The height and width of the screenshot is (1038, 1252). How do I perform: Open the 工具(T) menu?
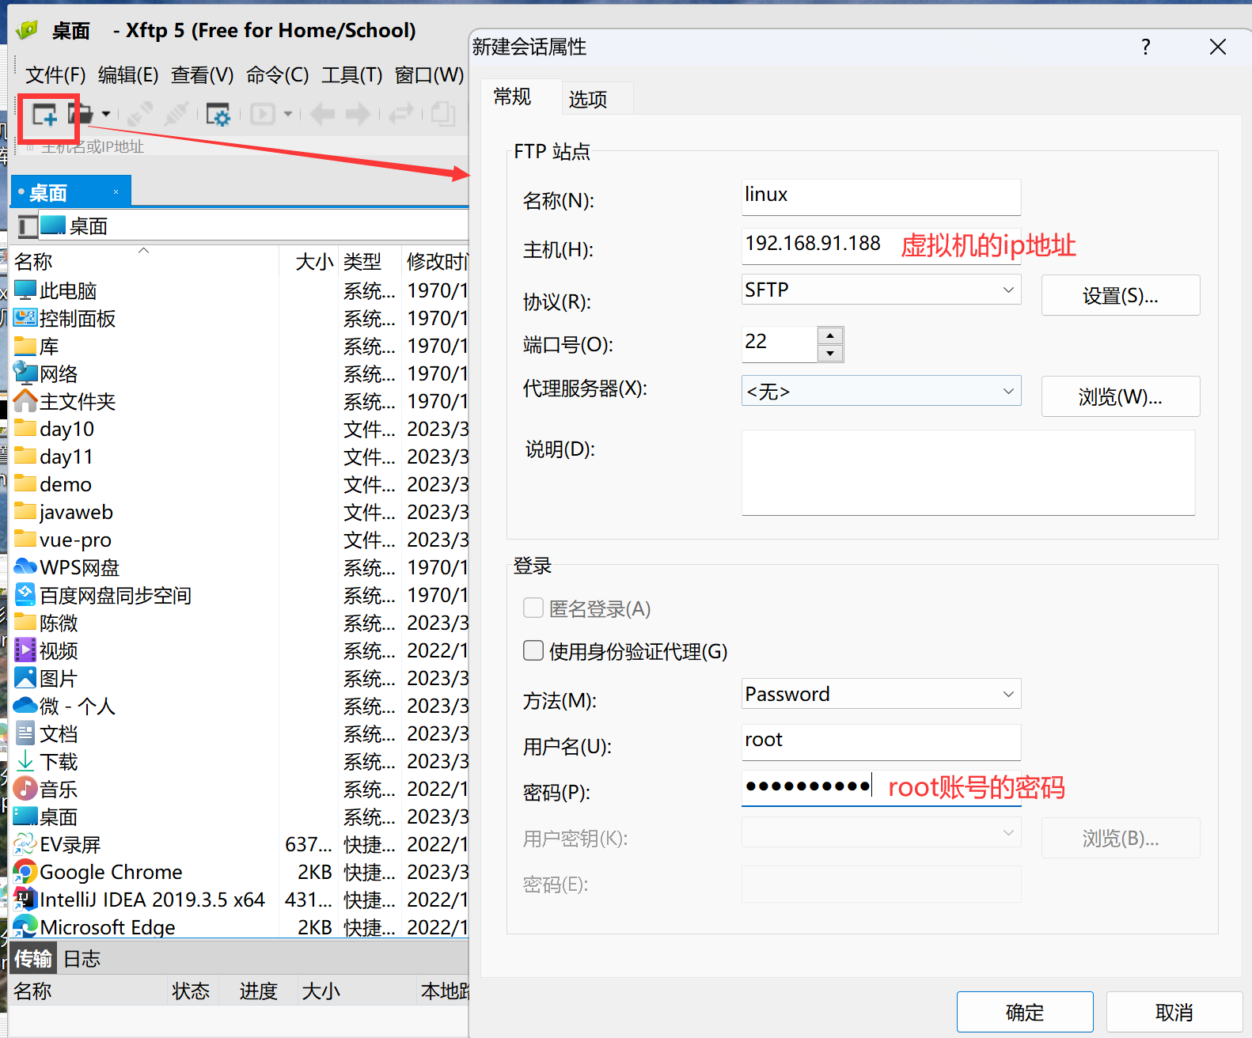(x=352, y=75)
